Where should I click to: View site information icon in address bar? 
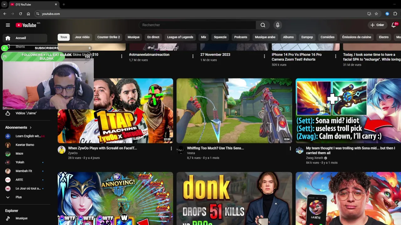coord(38,14)
